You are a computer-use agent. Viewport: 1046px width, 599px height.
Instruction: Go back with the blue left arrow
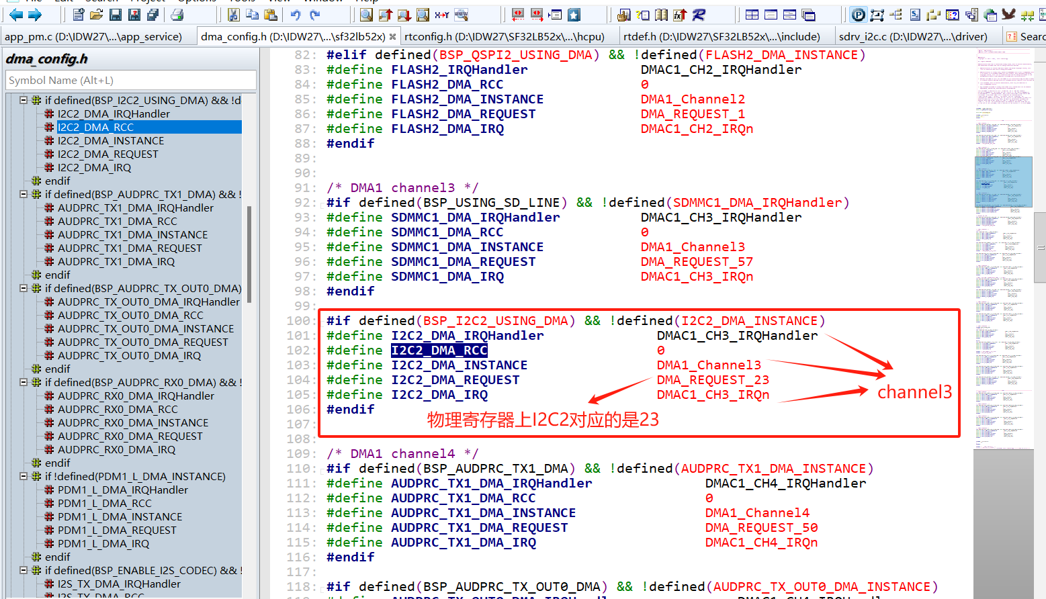pos(15,14)
